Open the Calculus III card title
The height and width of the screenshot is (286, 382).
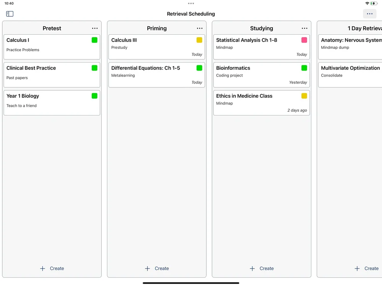[x=124, y=40]
